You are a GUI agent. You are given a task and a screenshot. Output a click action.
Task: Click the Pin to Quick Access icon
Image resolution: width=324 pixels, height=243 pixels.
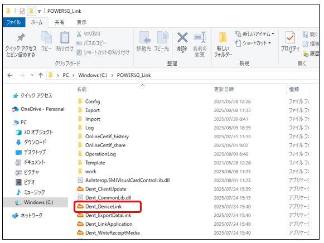(x=21, y=37)
